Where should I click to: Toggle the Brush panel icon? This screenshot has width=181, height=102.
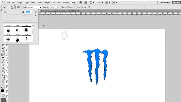(x=18, y=7)
